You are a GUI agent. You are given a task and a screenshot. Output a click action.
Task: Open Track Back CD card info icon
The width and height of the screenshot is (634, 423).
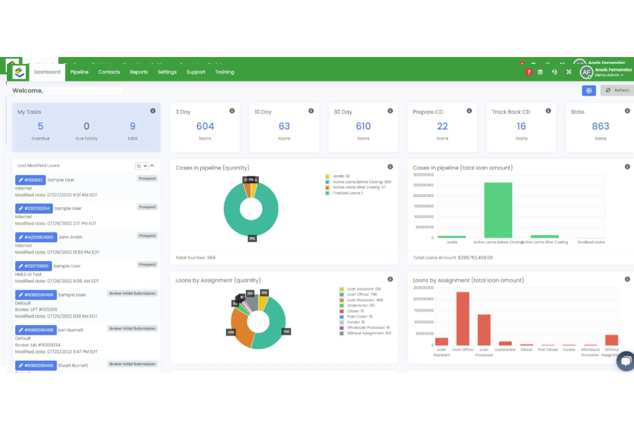548,111
